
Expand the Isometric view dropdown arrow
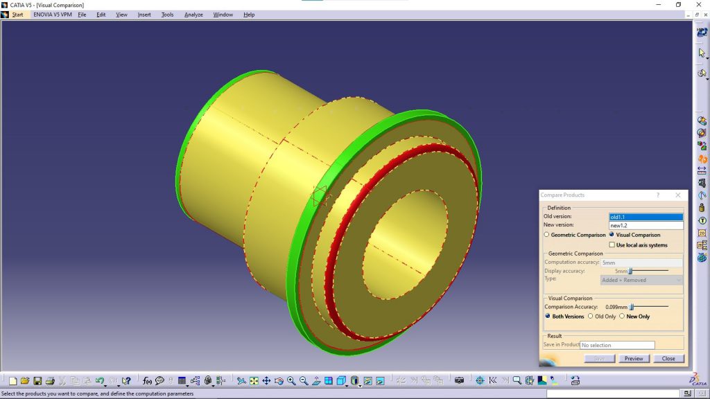pos(347,385)
